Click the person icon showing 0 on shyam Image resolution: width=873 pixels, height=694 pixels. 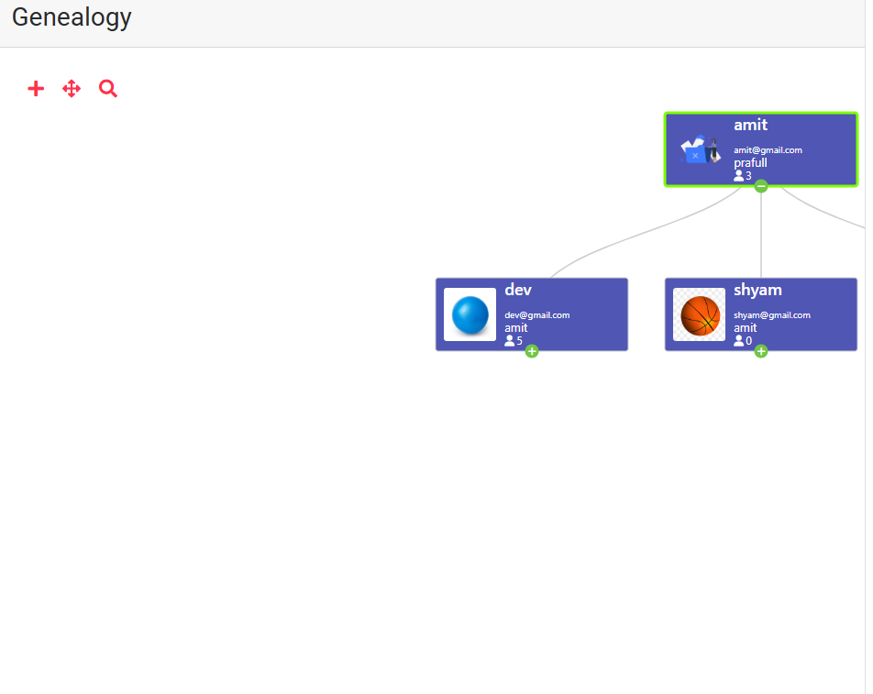click(x=739, y=341)
